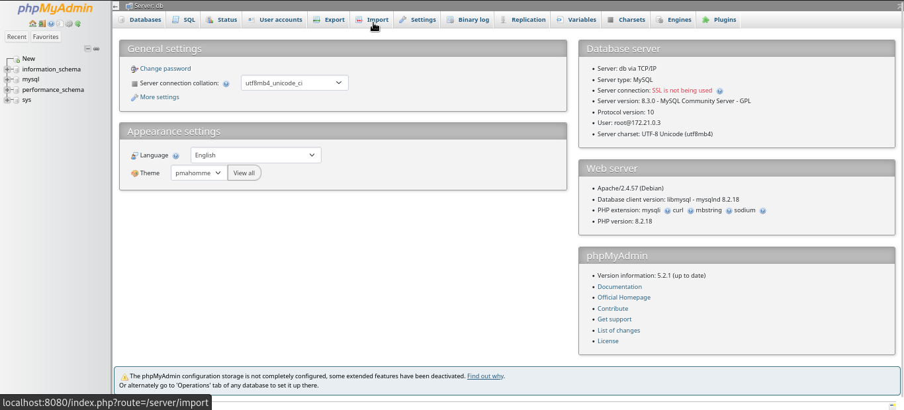Screen dimensions: 904x410
Task: Click the phpMyAdmin logo
Action: 55,9
